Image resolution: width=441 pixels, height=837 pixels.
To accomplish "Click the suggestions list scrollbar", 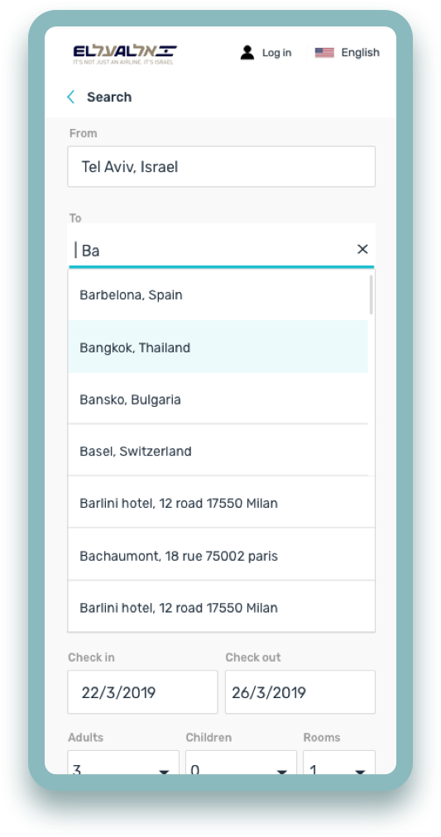I will (x=371, y=294).
